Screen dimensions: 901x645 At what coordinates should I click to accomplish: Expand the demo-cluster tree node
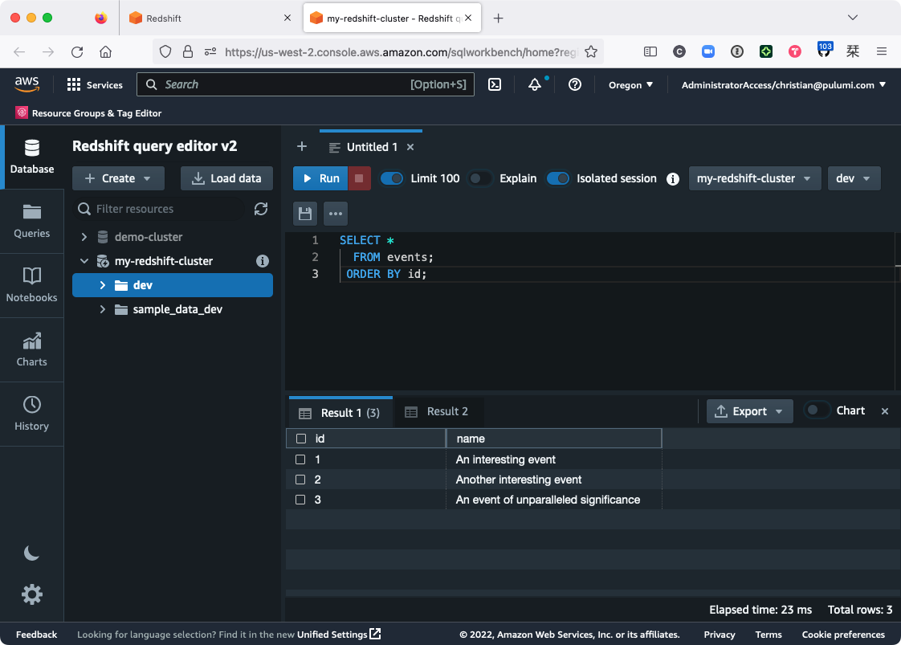[x=84, y=237]
